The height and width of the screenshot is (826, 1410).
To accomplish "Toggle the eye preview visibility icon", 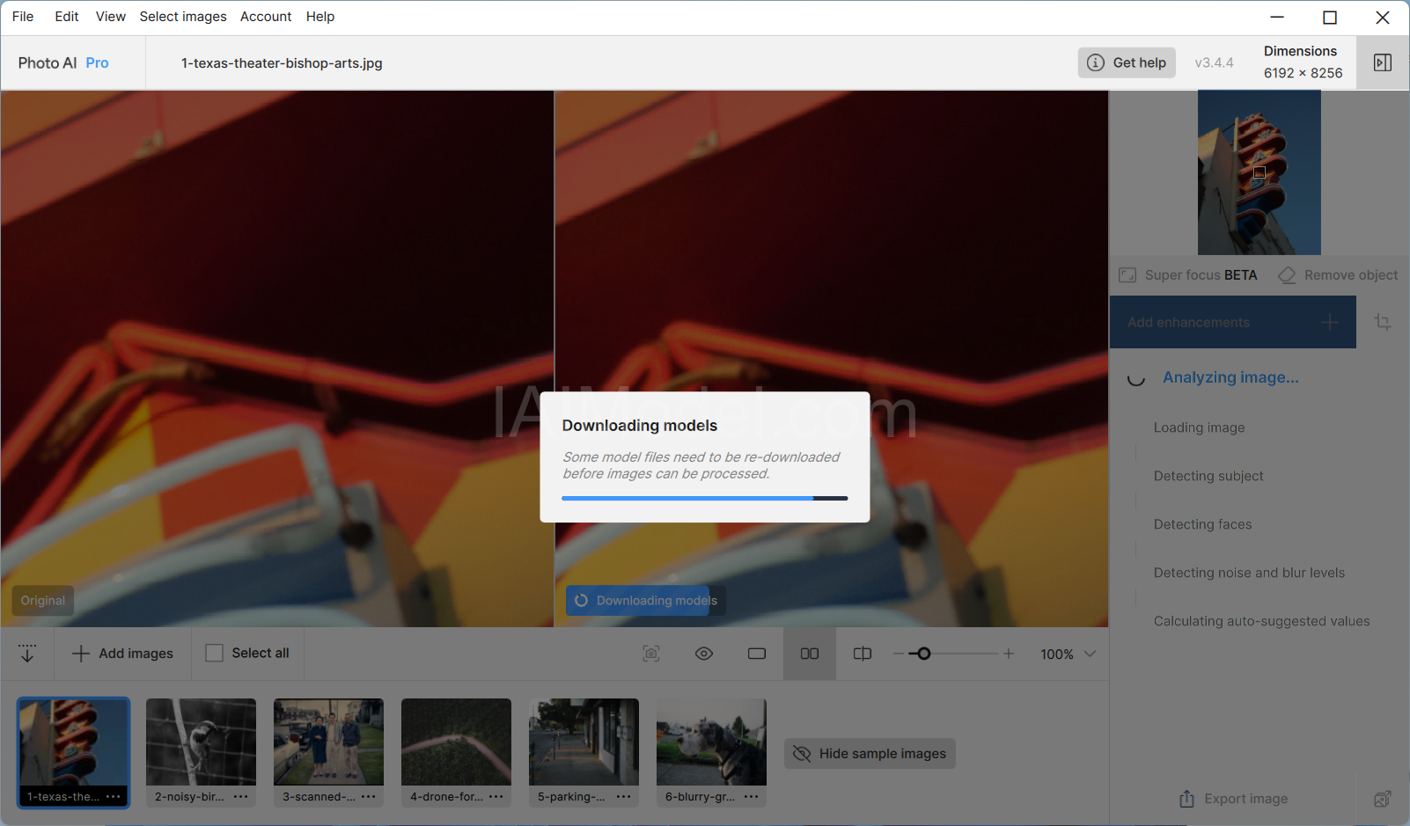I will (704, 654).
